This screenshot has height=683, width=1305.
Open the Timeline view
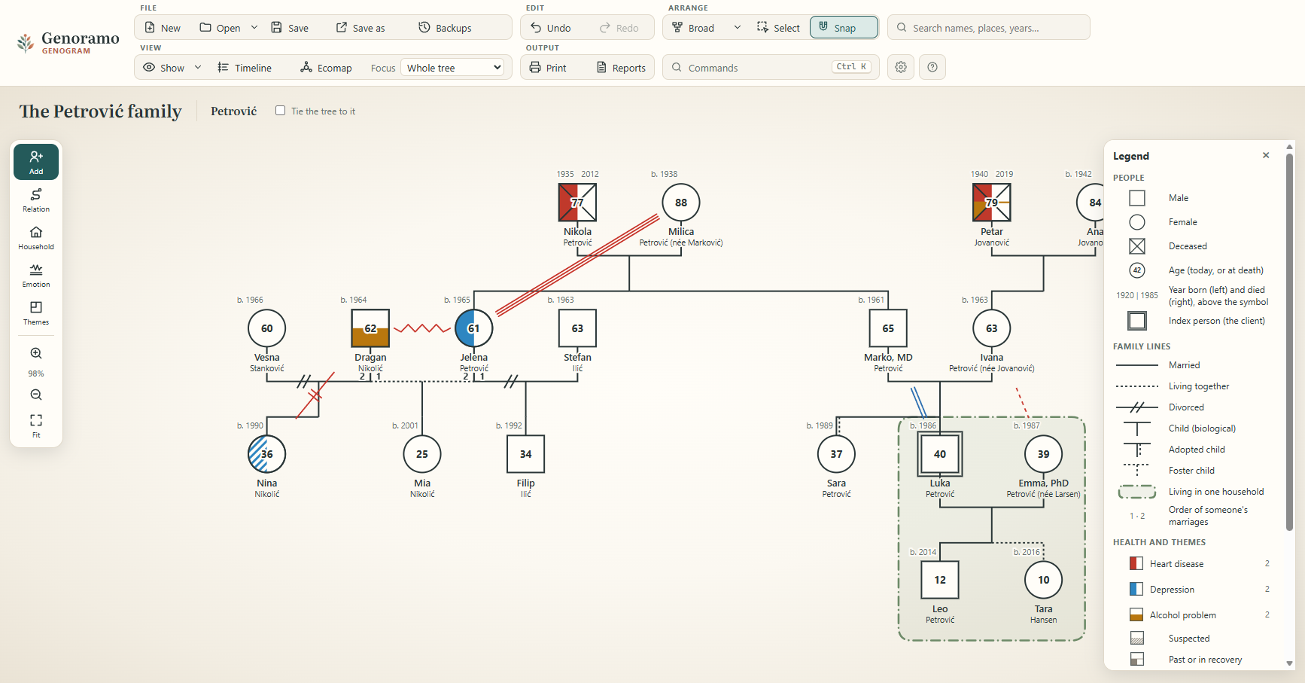245,68
